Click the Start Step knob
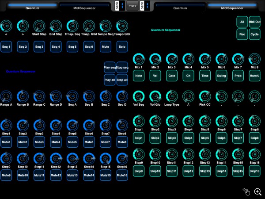Screen dimensions: 265x199 pyautogui.click(x=39, y=26)
